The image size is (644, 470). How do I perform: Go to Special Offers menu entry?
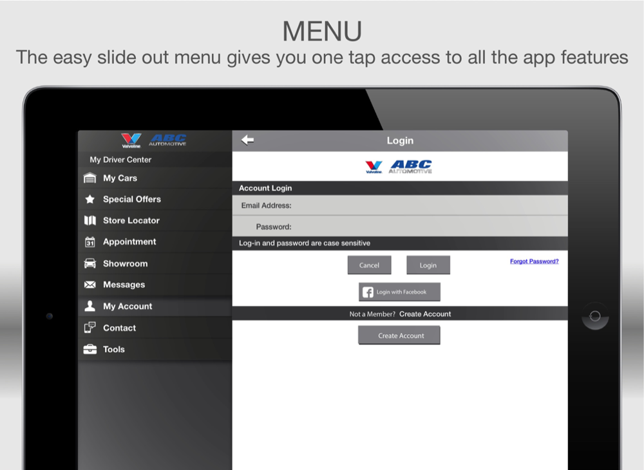(155, 200)
